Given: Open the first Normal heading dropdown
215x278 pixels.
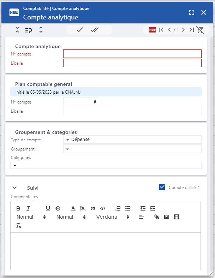Looking at the screenshot, I should pyautogui.click(x=31, y=217).
